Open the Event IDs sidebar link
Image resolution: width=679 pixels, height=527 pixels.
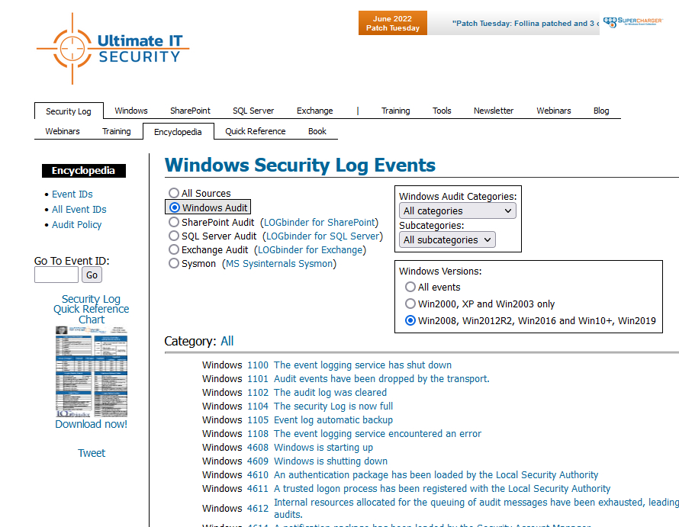[x=72, y=194]
